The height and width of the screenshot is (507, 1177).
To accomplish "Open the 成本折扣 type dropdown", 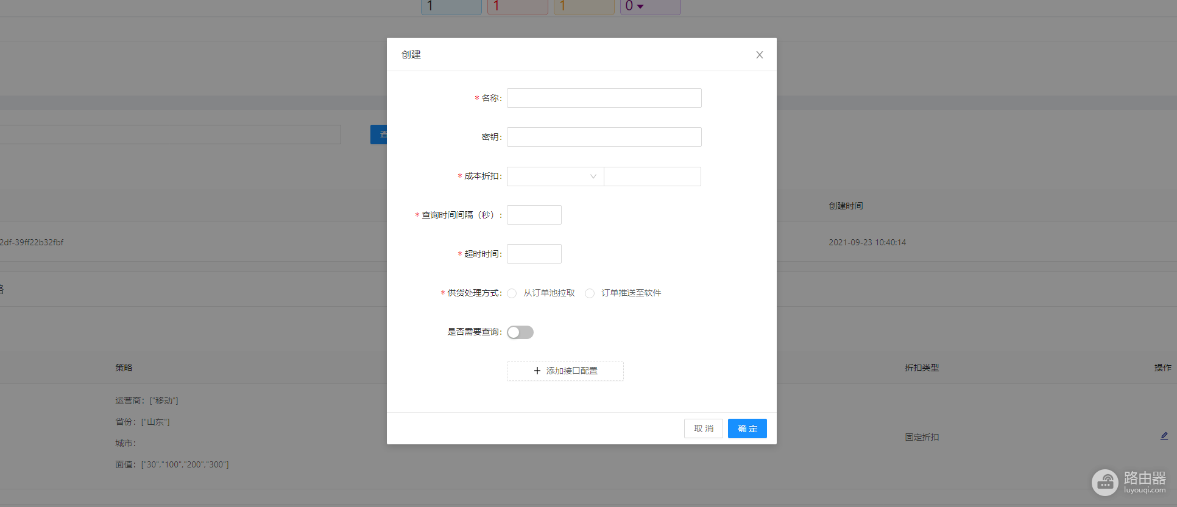I will pos(555,177).
